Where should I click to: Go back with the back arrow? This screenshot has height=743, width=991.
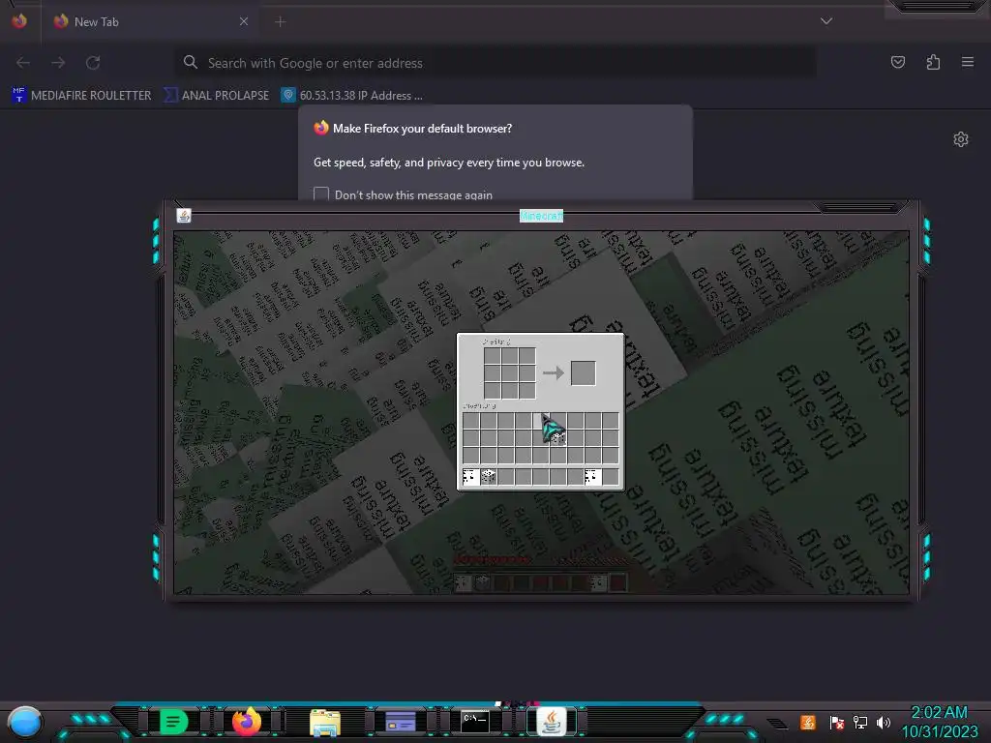click(x=23, y=63)
